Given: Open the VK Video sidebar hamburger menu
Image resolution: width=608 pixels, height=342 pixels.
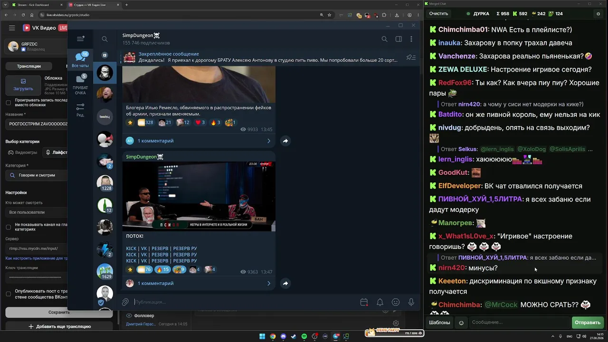Looking at the screenshot, I should [12, 28].
